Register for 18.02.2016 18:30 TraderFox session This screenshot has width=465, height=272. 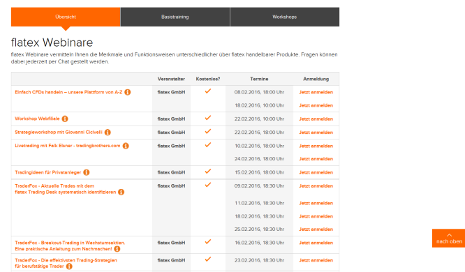(316, 216)
